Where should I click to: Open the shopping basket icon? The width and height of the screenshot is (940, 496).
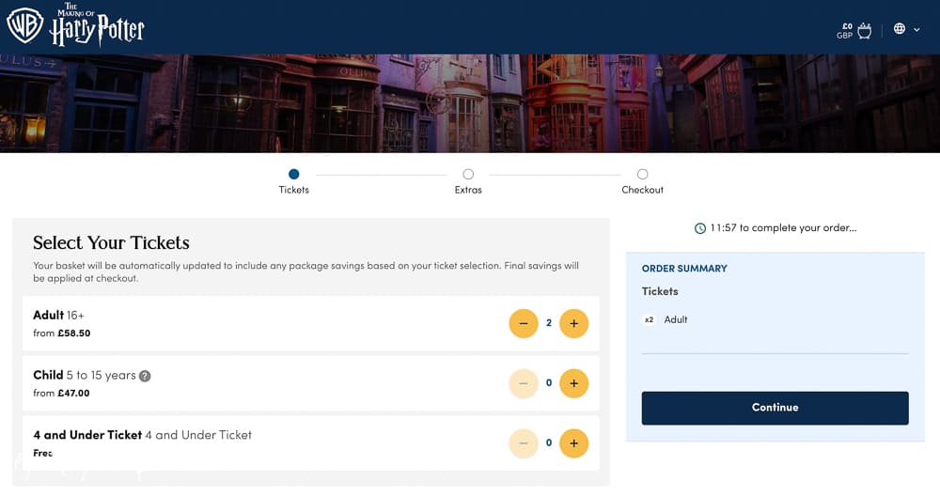coord(864,30)
